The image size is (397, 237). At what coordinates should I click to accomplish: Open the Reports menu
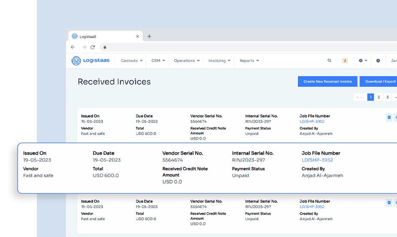(249, 61)
